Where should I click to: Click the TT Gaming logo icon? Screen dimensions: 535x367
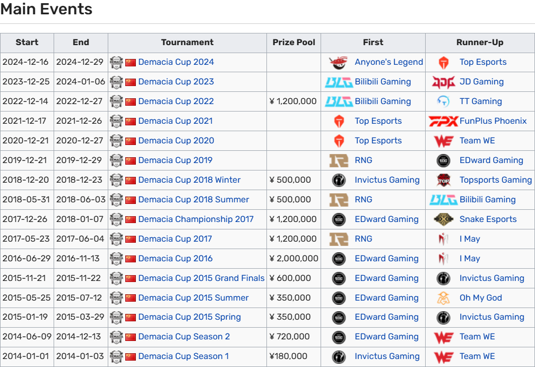443,101
